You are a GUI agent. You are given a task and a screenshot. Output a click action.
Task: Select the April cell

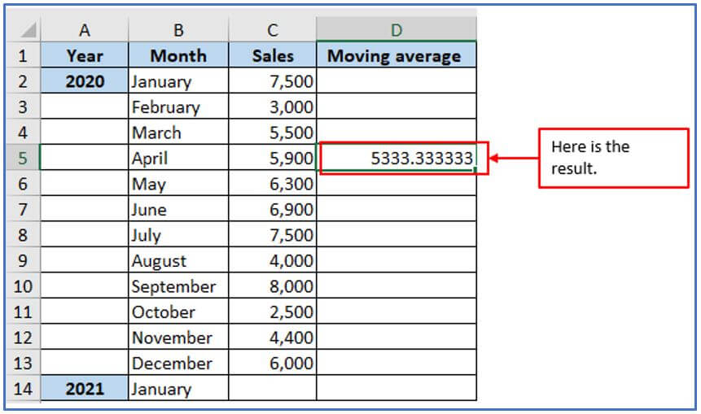(178, 158)
